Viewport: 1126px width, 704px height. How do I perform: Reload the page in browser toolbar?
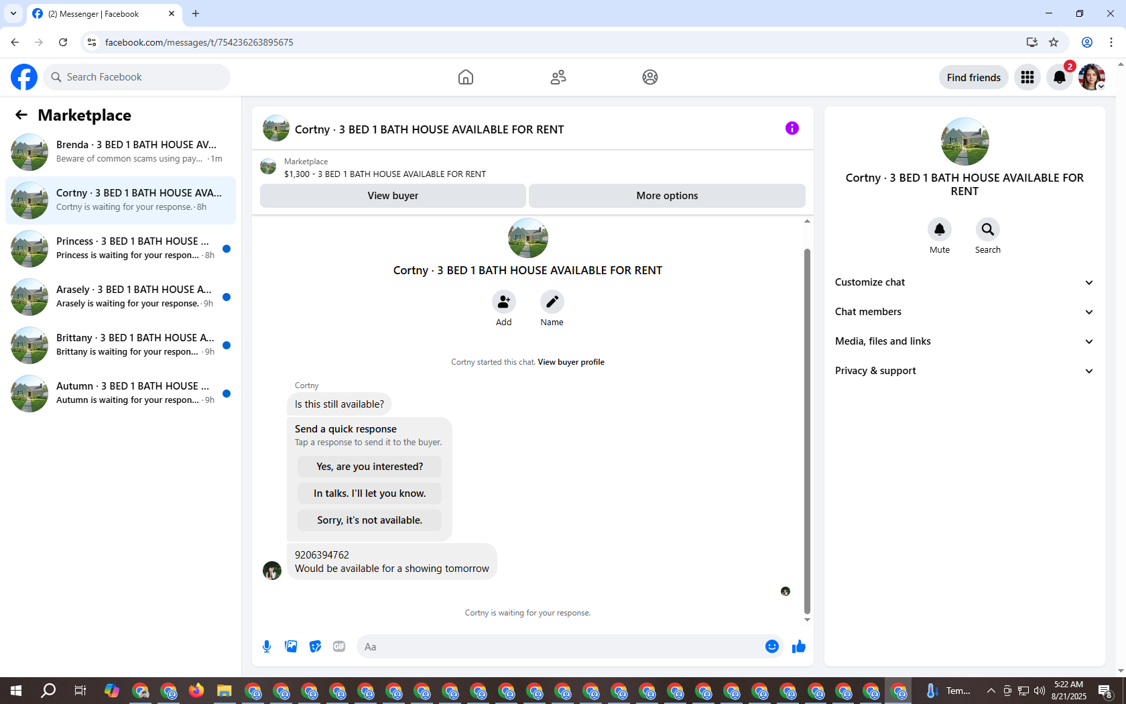[63, 42]
